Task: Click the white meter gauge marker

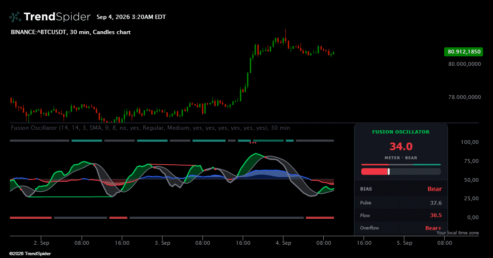Action: point(389,171)
